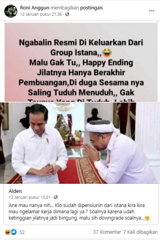The width and height of the screenshot is (160, 240).
Task: Click the globe privacy icon beside 21.56
Action: pyautogui.click(x=67, y=14)
